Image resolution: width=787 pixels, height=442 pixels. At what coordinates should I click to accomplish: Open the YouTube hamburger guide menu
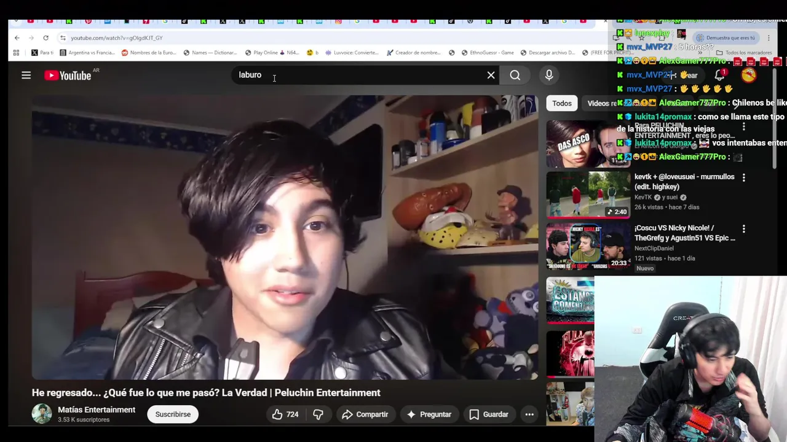(26, 75)
